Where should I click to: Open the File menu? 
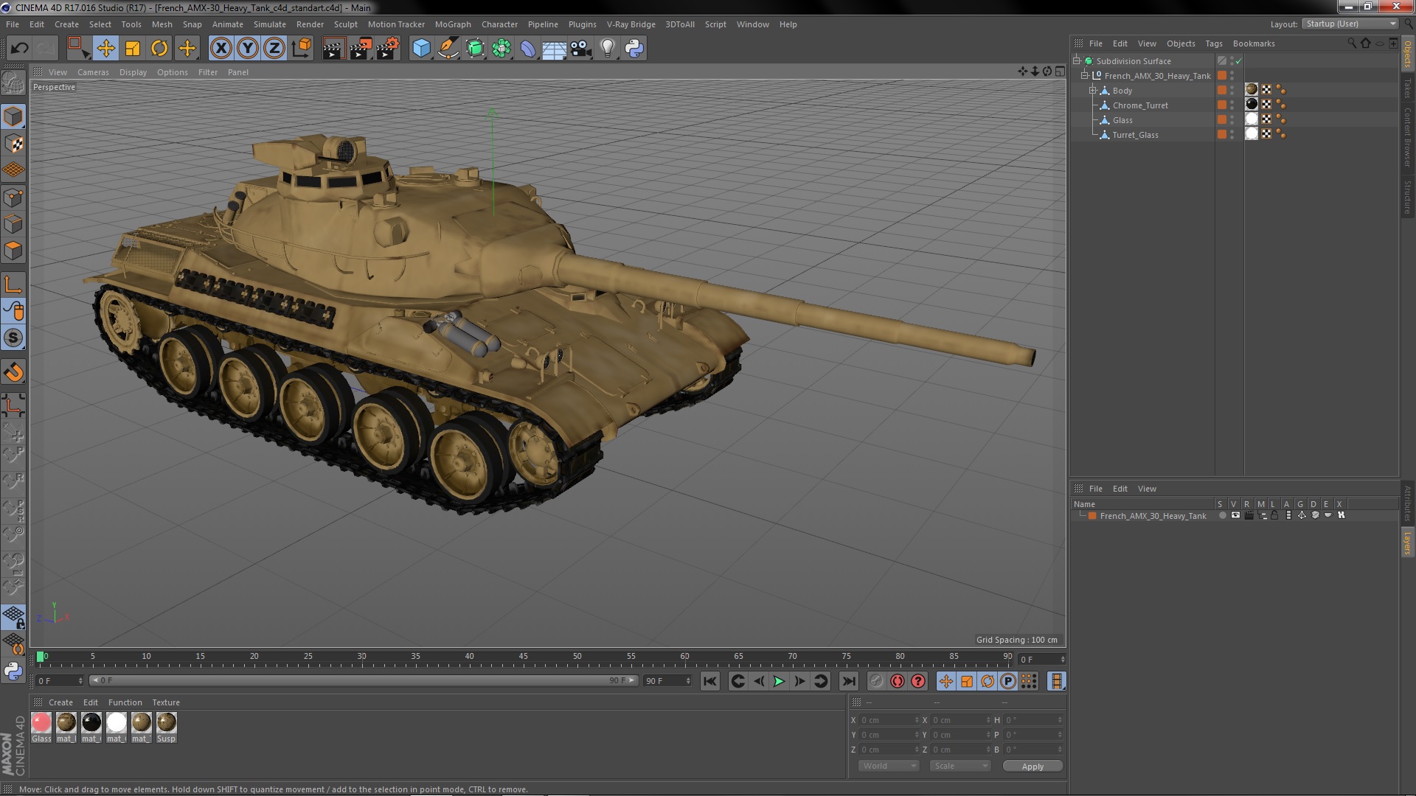point(13,24)
